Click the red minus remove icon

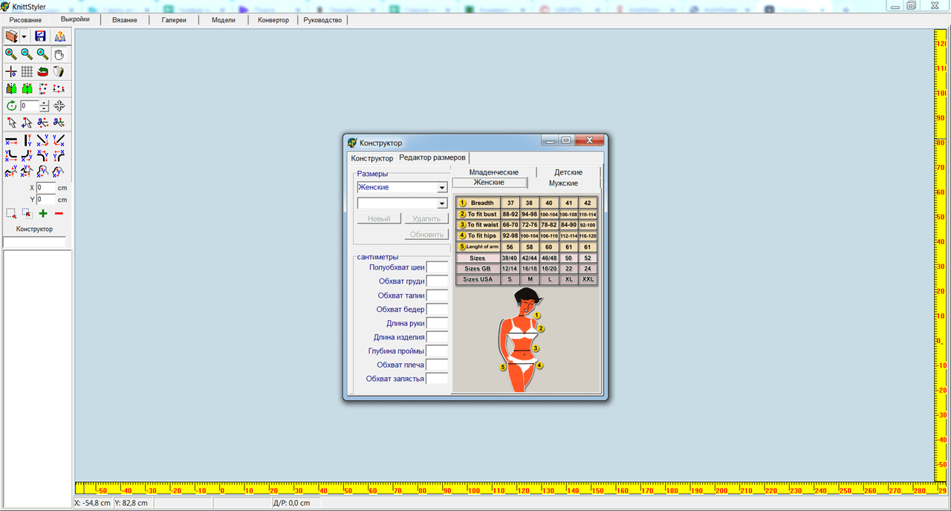59,214
